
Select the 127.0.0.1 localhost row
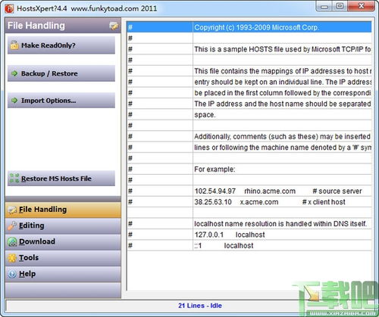click(249, 235)
